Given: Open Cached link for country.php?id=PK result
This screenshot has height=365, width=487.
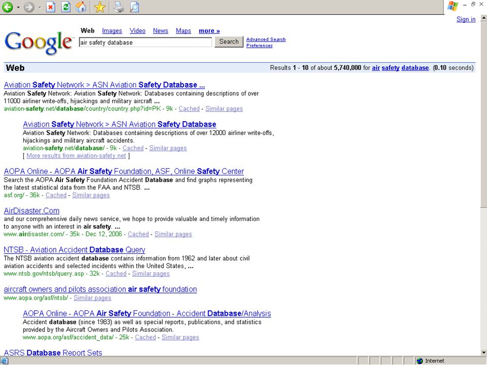Looking at the screenshot, I should 189,108.
